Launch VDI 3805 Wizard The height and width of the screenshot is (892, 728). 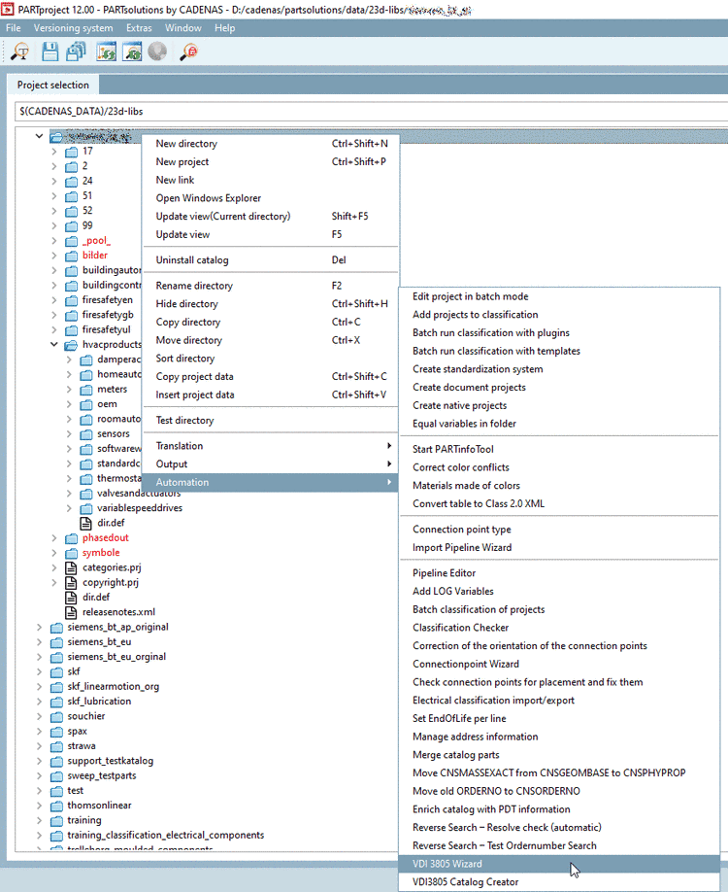click(x=559, y=864)
